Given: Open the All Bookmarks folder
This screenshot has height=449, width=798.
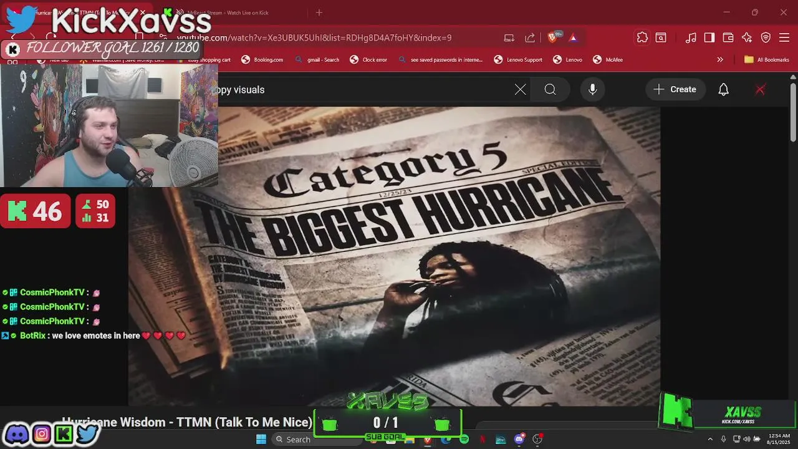Looking at the screenshot, I should pos(766,60).
